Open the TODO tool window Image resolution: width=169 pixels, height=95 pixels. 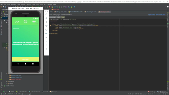click(x=12, y=92)
